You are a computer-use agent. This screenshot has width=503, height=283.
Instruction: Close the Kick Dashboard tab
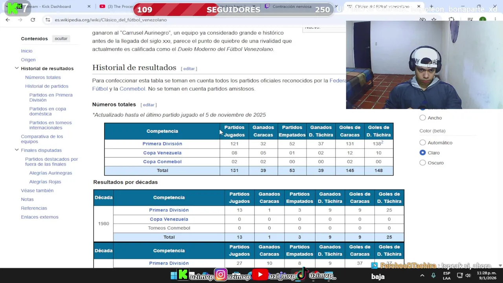click(x=89, y=6)
